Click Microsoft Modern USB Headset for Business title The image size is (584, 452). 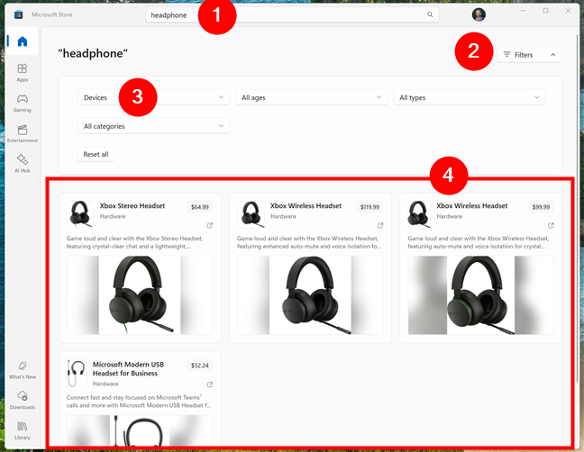(128, 369)
